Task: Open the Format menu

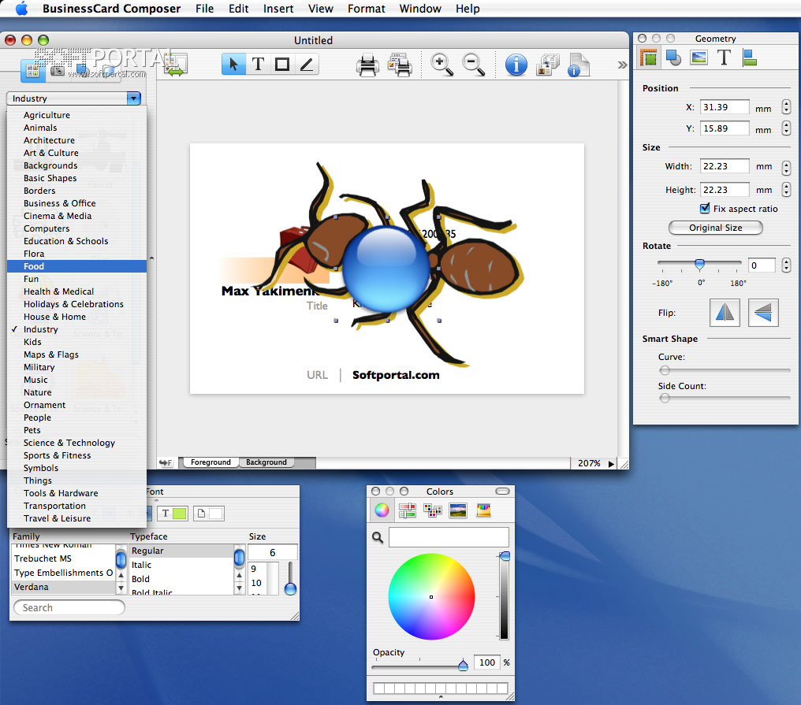Action: click(x=366, y=9)
